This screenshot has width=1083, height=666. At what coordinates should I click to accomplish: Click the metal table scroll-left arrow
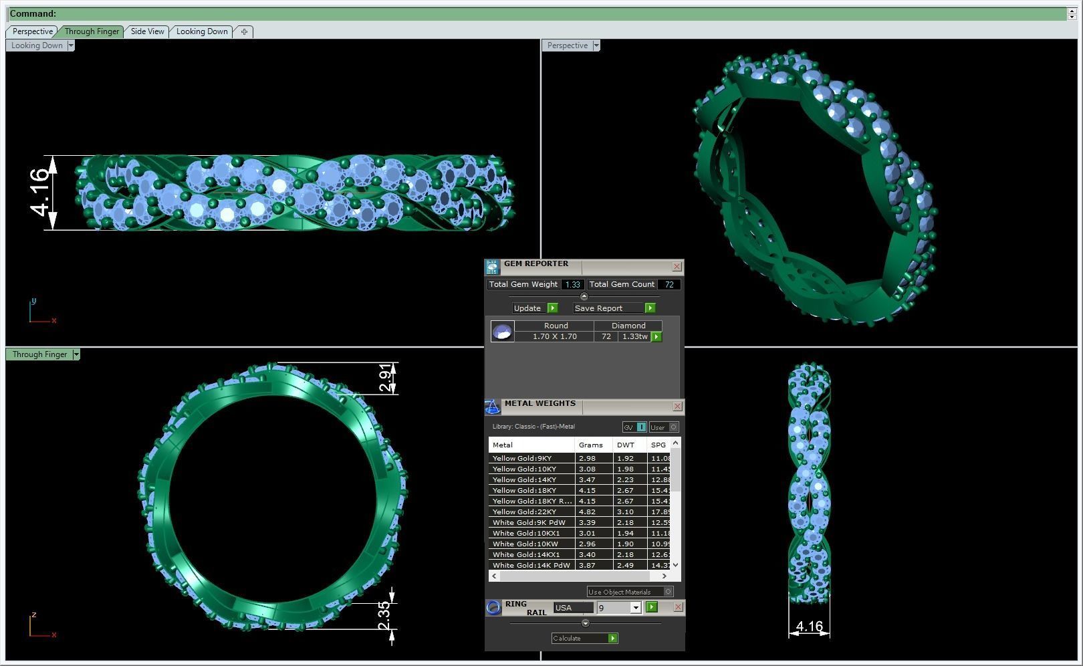[x=495, y=576]
